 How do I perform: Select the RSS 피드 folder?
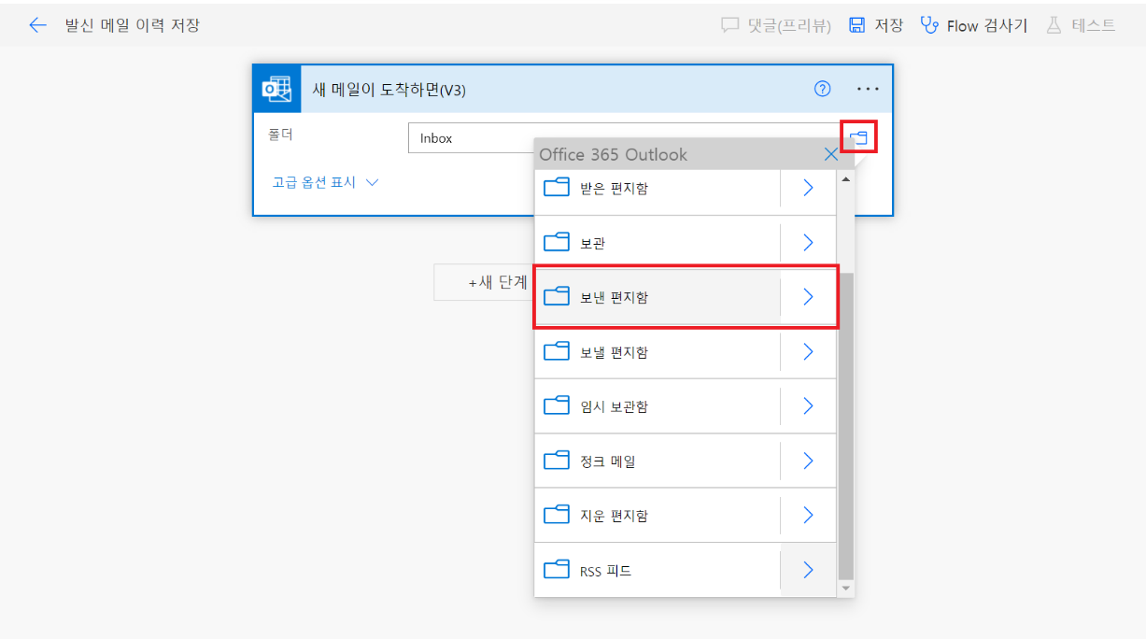[x=657, y=570]
